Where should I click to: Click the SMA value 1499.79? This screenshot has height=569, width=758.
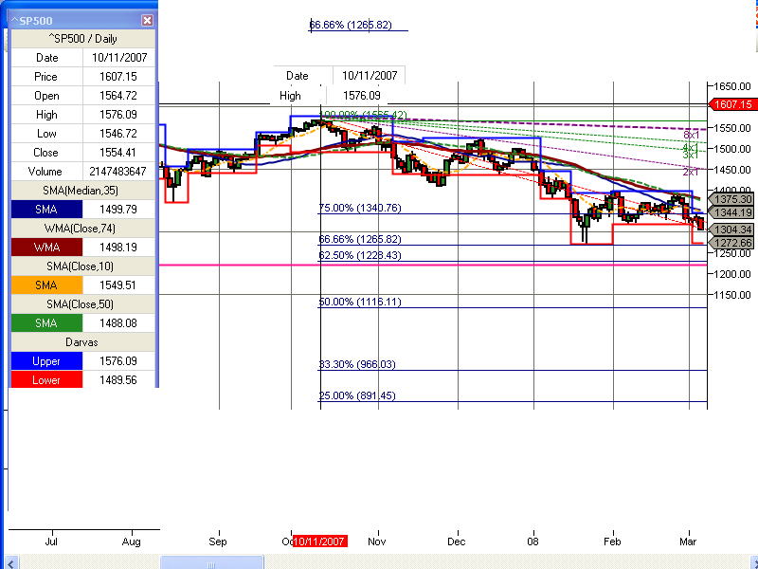119,210
